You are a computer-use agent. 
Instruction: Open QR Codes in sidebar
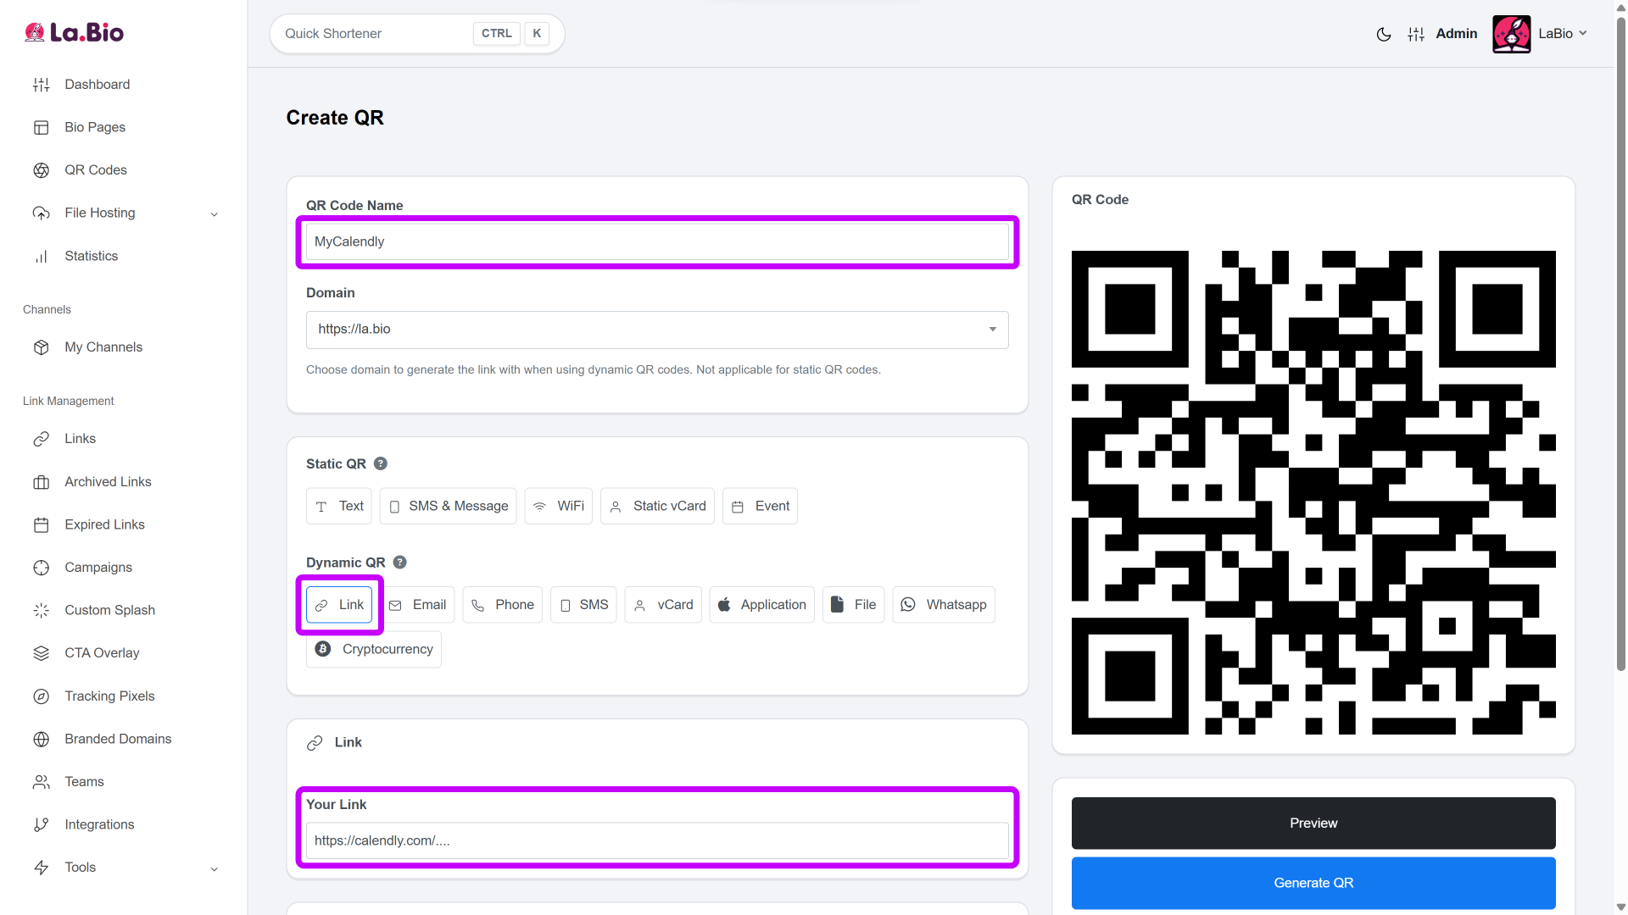(x=95, y=170)
